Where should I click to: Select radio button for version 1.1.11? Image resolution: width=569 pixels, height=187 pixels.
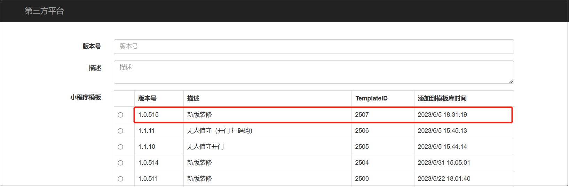(120, 131)
